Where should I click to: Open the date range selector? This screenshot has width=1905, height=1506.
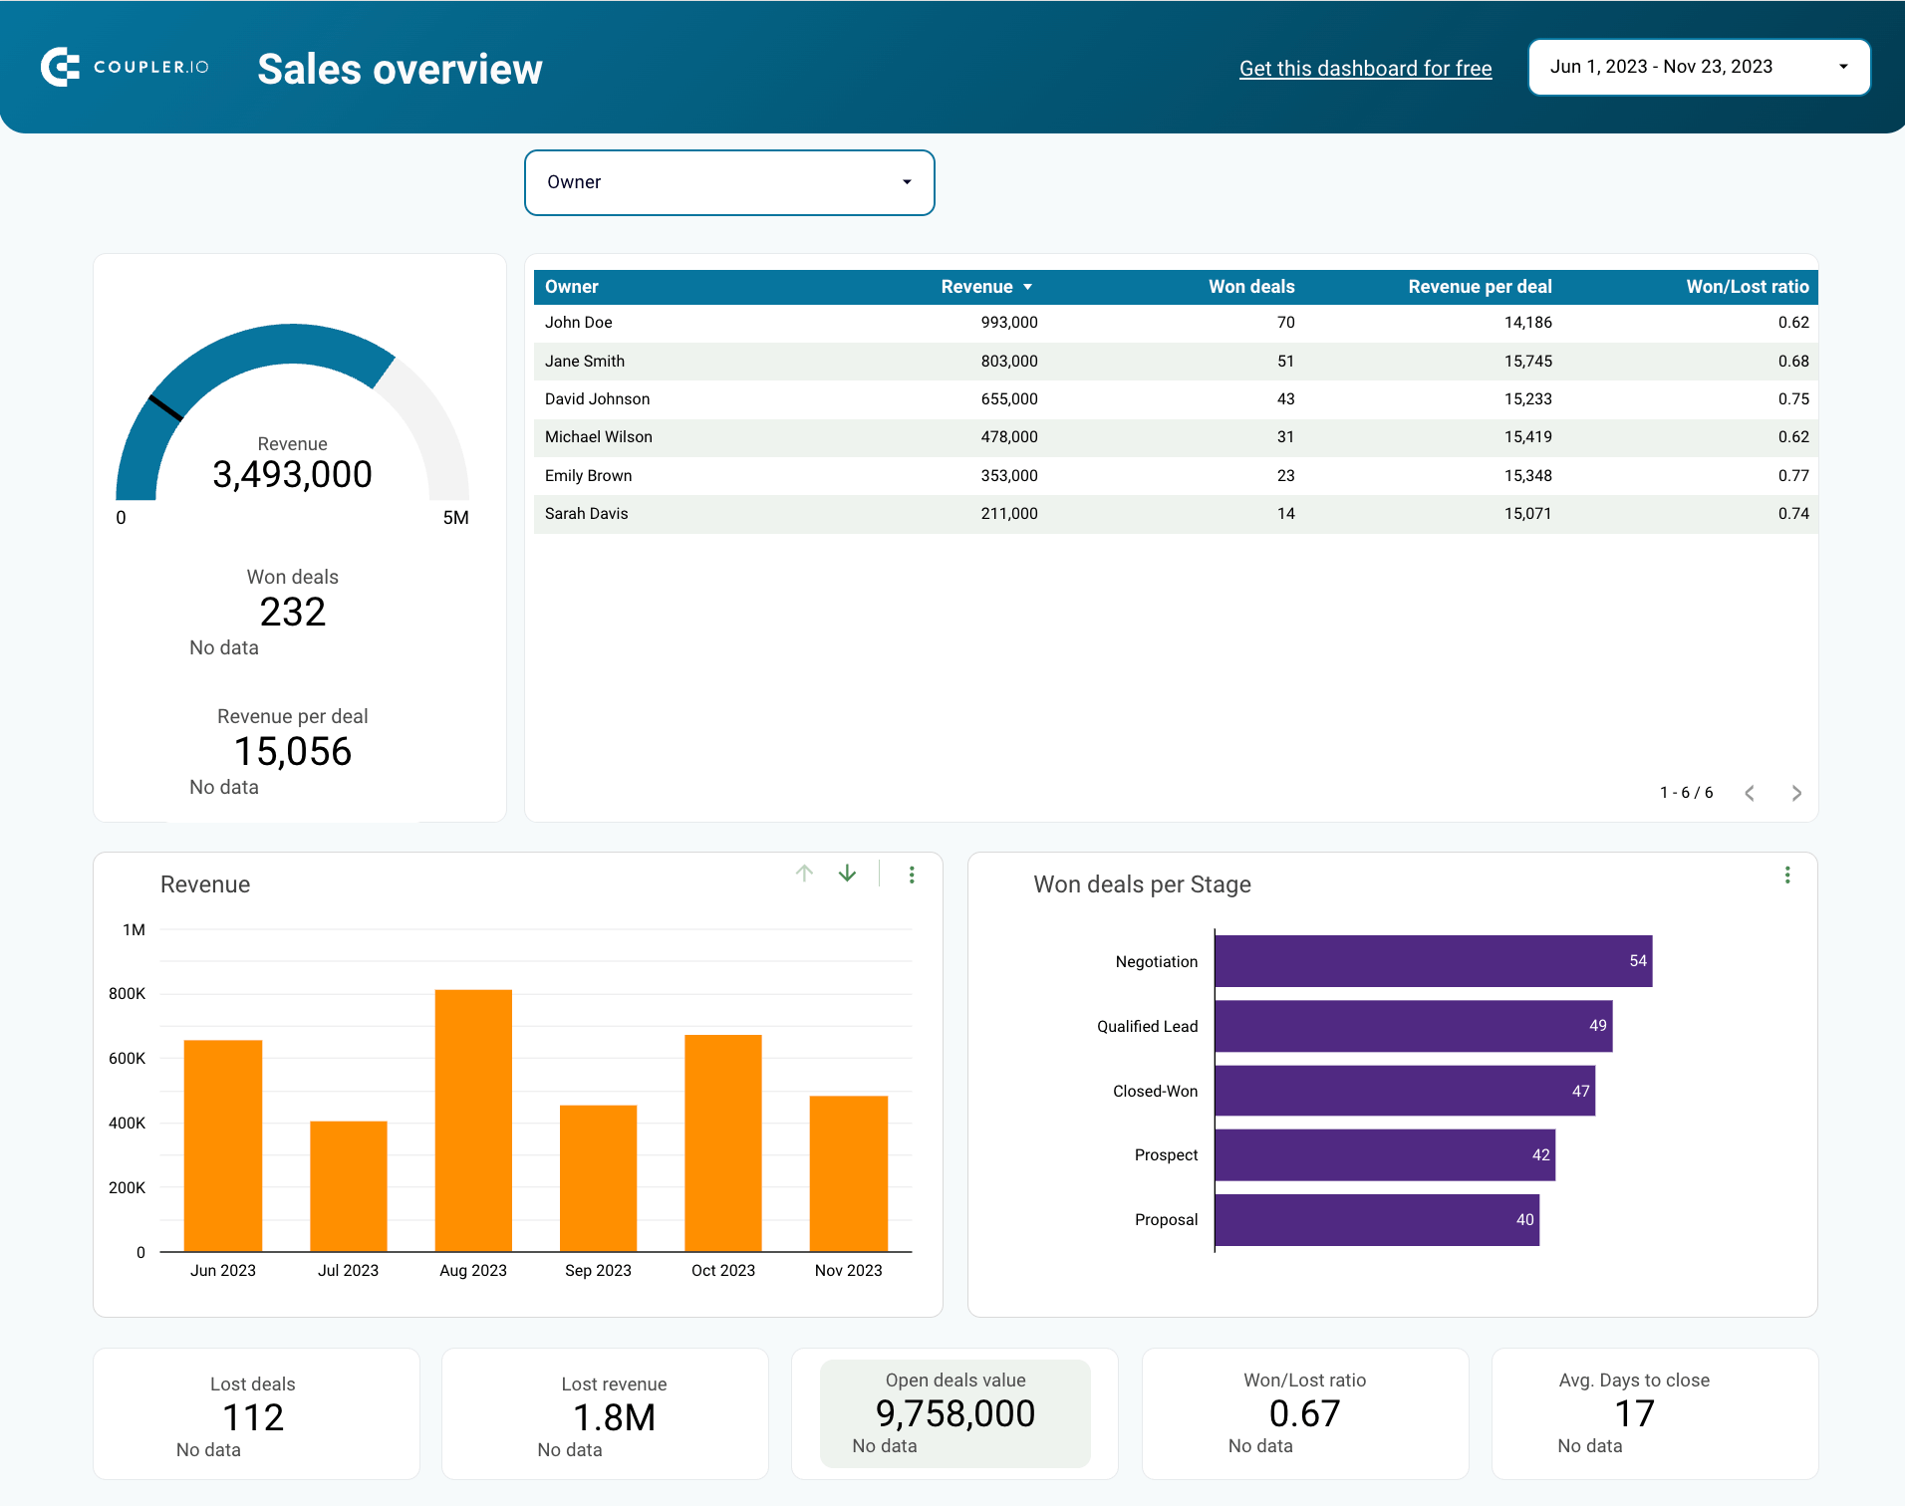click(1698, 67)
